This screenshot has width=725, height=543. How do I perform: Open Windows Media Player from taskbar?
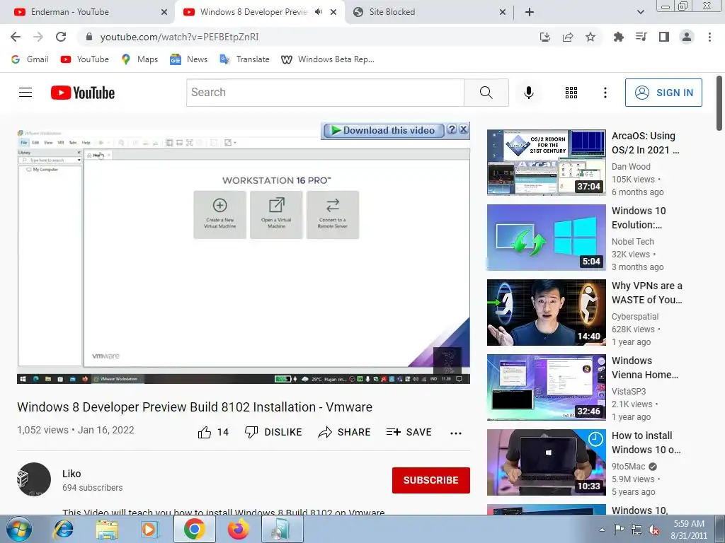click(x=149, y=530)
